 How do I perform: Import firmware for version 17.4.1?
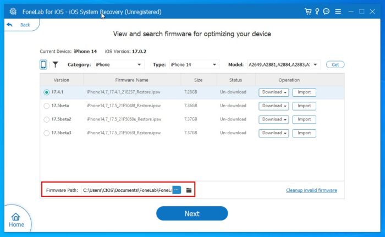tap(304, 92)
